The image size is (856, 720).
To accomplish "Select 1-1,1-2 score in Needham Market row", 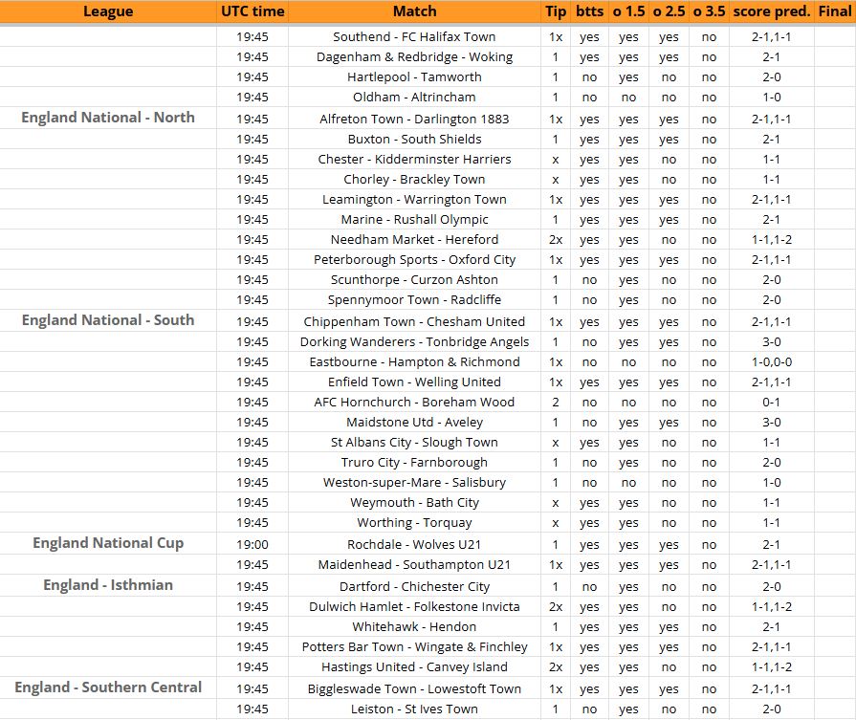I will (x=772, y=240).
